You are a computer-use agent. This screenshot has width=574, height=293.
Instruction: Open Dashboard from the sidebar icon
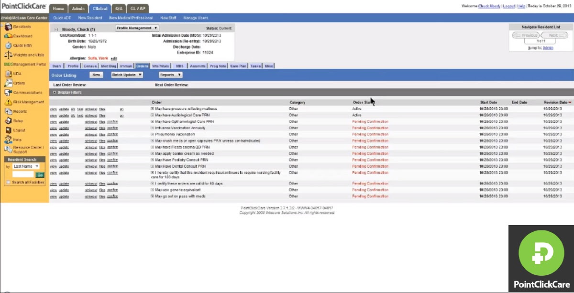coord(8,36)
